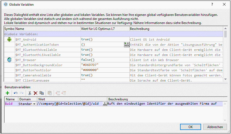Copy the selected user variable

click(42, 93)
